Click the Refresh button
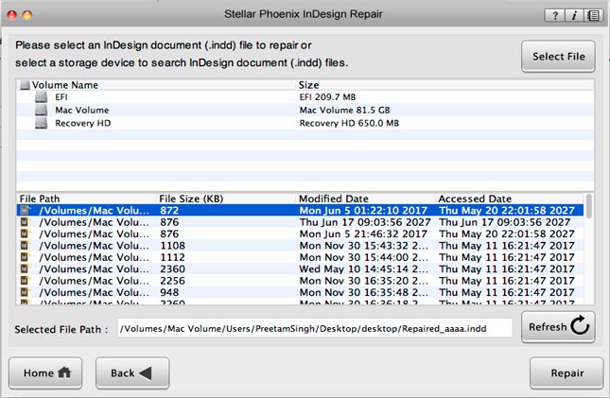This screenshot has height=398, width=610. click(558, 327)
